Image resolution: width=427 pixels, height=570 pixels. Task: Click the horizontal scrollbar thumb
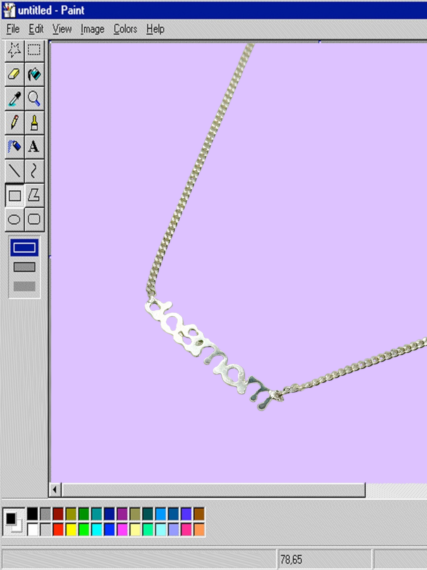point(214,490)
